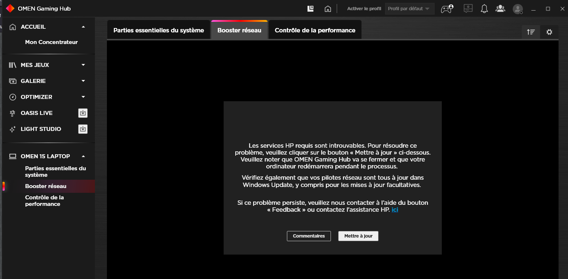Switch to Parties essentielles du système tab

click(159, 30)
